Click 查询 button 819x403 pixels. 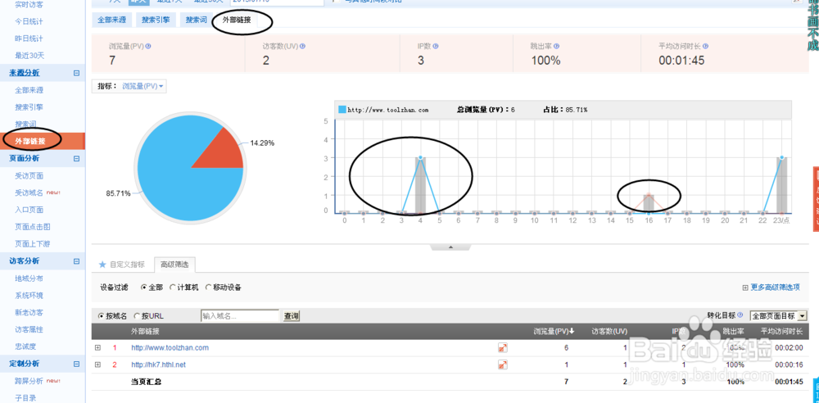[x=291, y=316]
